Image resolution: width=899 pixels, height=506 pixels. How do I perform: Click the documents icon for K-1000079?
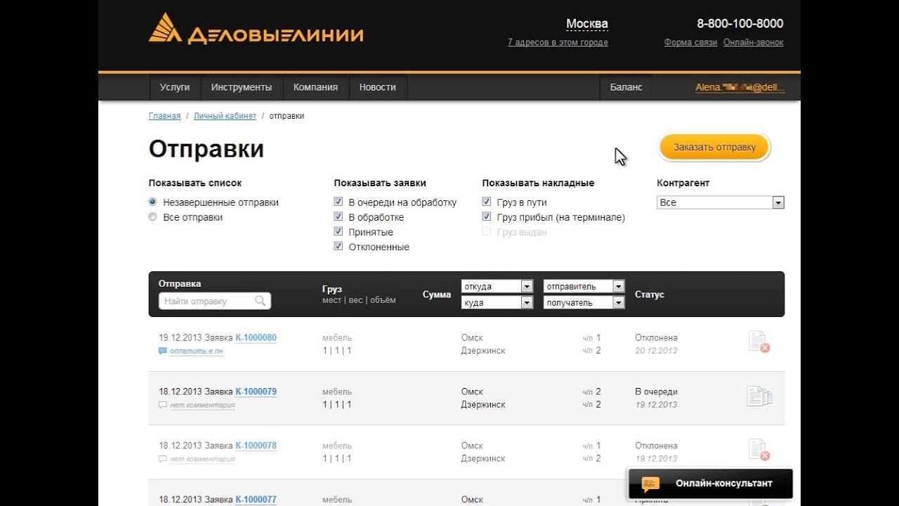tap(759, 396)
